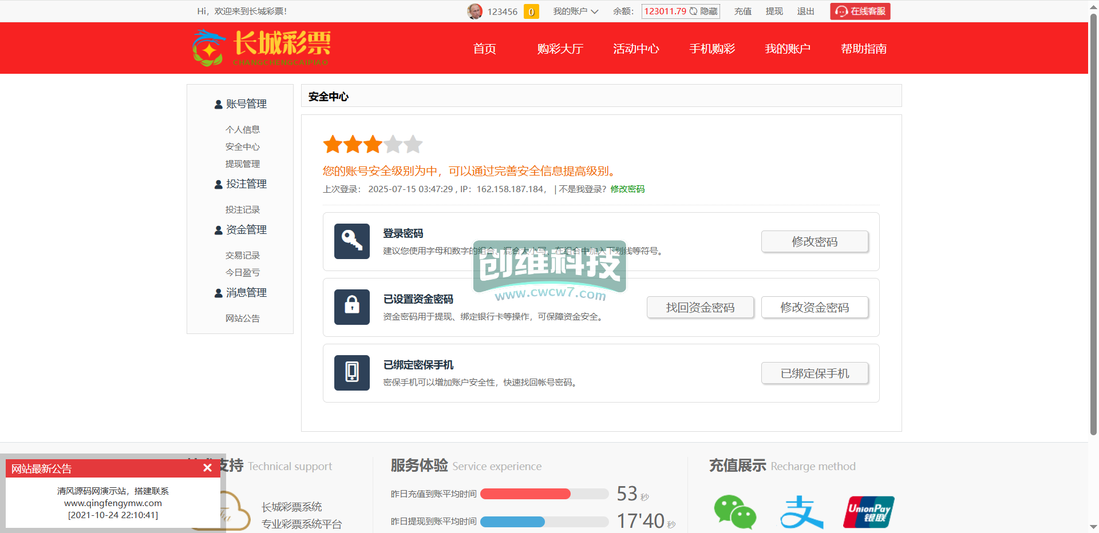Click www.qingfengymw.com in the notice popup
Screen dimensions: 1099x533
pyautogui.click(x=113, y=503)
